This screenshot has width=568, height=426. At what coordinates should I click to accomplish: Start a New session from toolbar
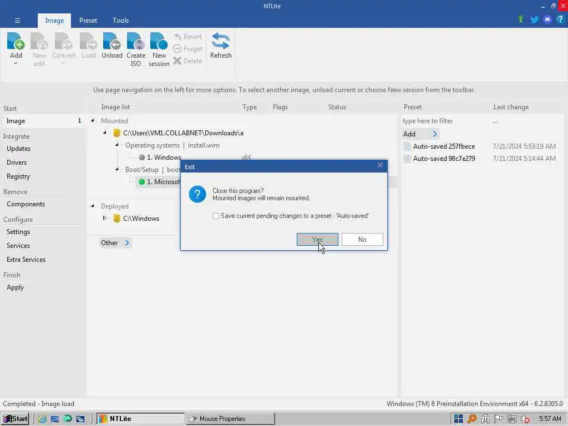159,49
